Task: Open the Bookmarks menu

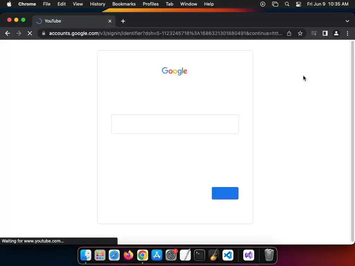Action: pyautogui.click(x=124, y=4)
